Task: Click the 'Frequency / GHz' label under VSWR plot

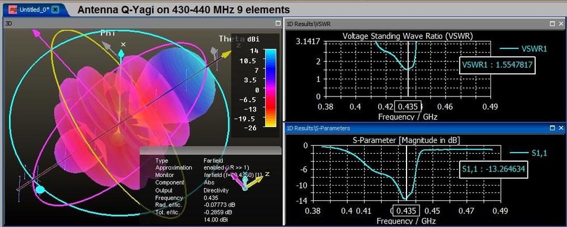Action: point(408,117)
